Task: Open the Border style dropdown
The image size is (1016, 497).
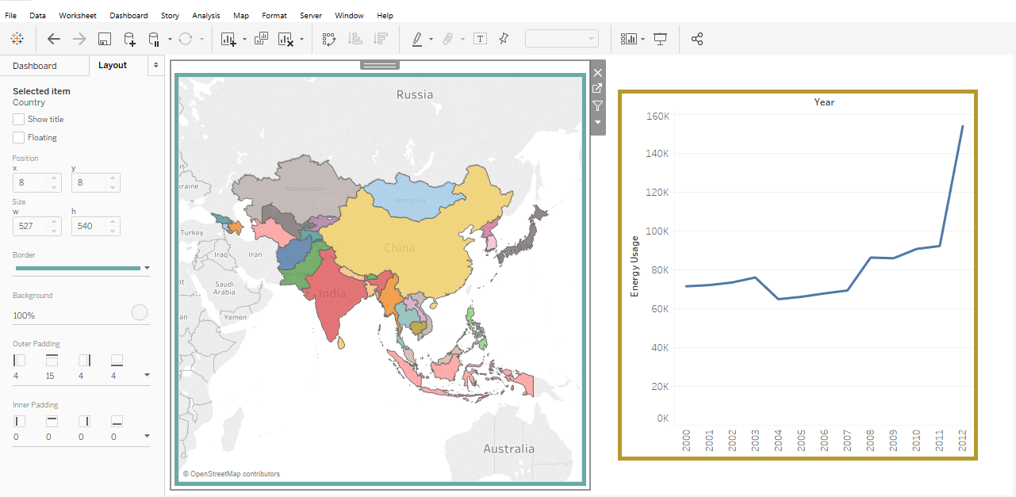Action: [148, 268]
